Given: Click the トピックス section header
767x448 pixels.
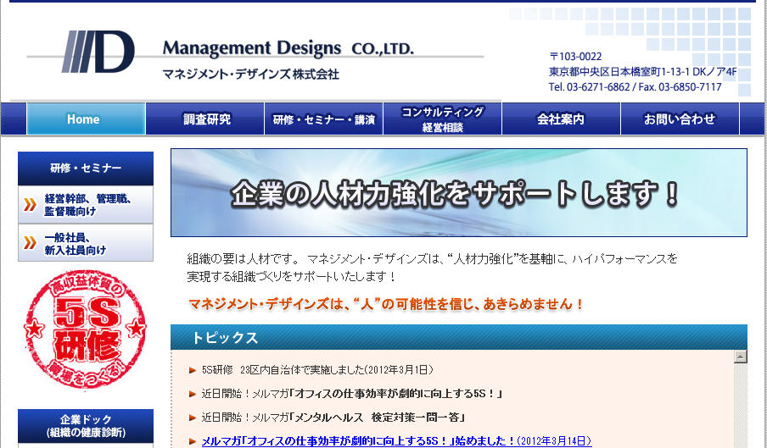Looking at the screenshot, I should pos(459,337).
